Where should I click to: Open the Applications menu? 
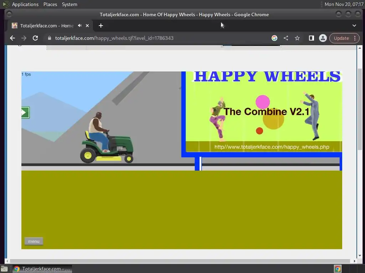pyautogui.click(x=25, y=4)
